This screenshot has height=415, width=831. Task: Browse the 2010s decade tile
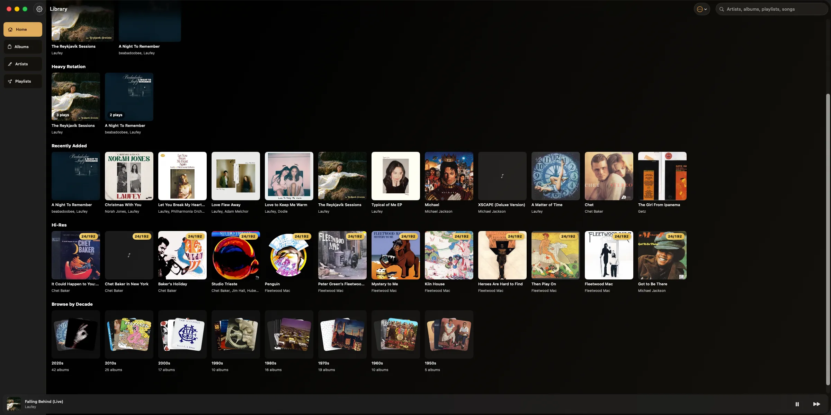point(129,334)
